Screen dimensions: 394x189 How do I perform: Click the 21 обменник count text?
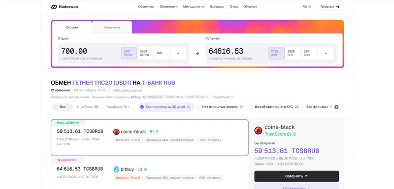(61, 90)
